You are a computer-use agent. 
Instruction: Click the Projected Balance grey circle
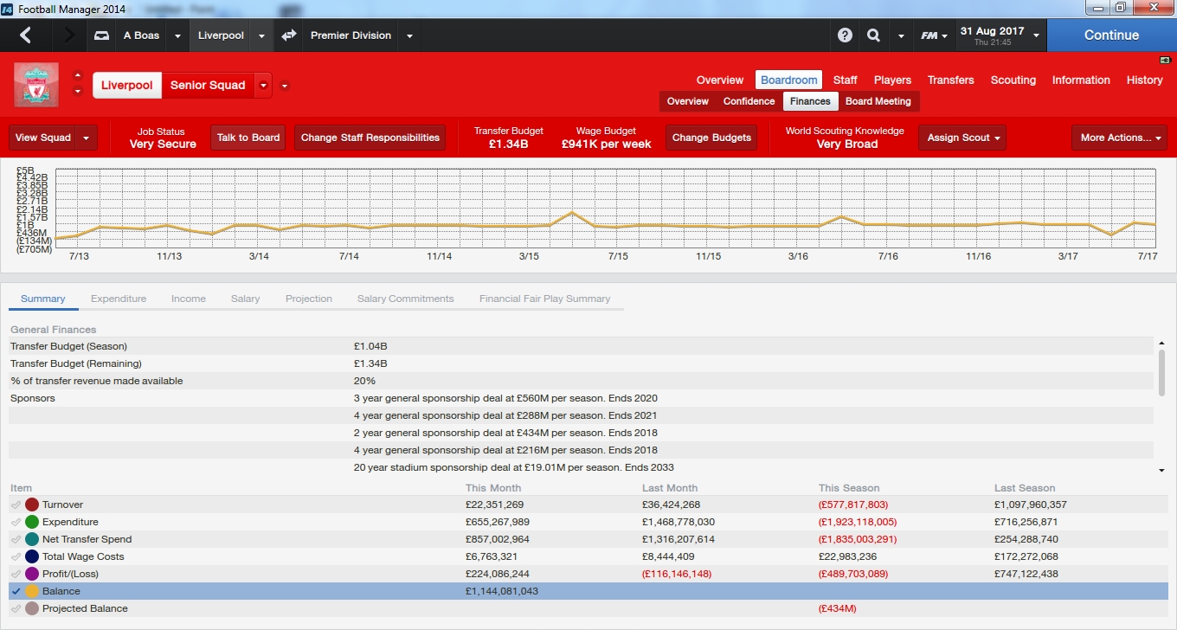[x=32, y=608]
